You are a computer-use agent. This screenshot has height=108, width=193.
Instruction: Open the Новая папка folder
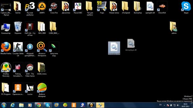(114, 7)
